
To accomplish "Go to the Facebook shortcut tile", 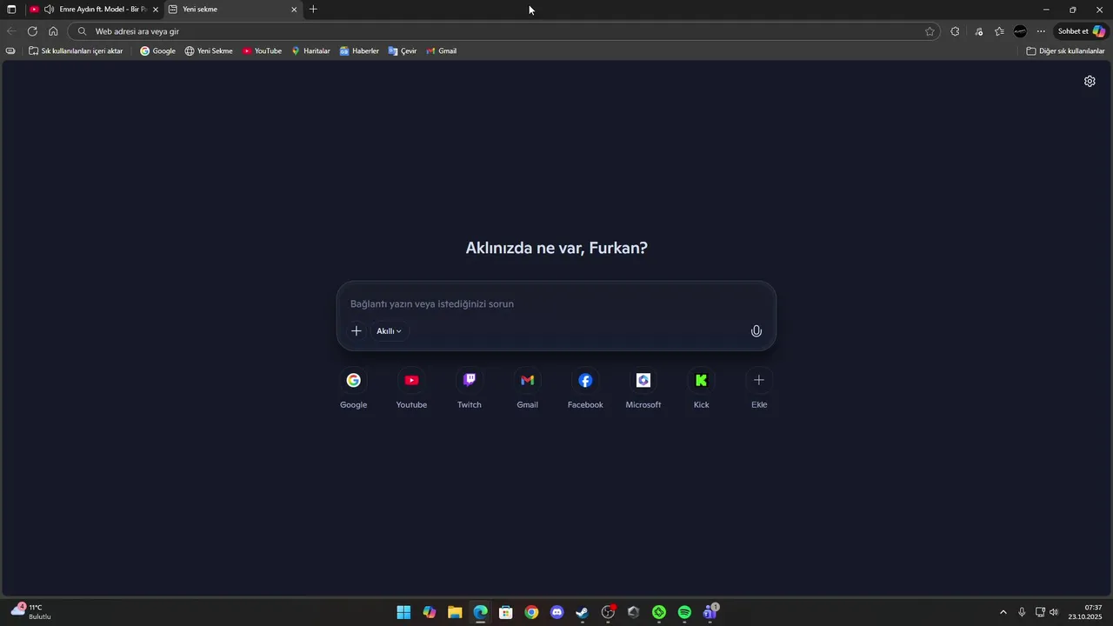I will coord(585,389).
